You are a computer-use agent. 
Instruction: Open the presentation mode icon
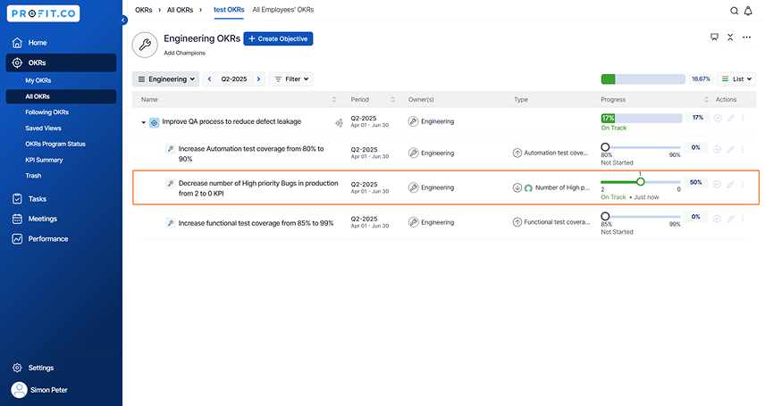click(714, 37)
